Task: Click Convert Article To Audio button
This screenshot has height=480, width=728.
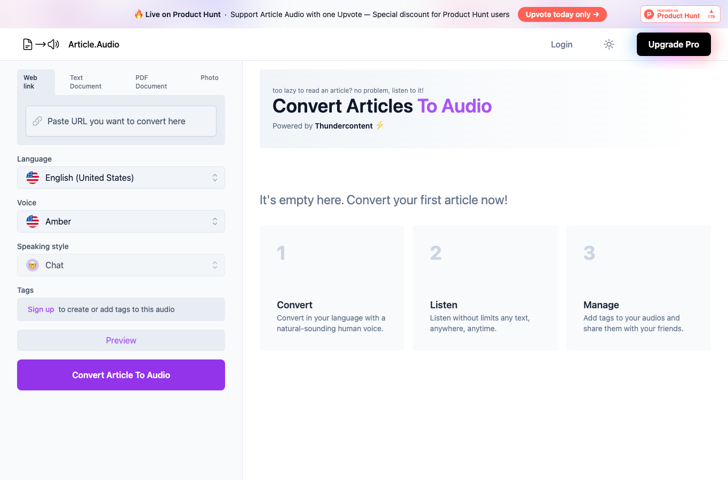Action: tap(121, 375)
